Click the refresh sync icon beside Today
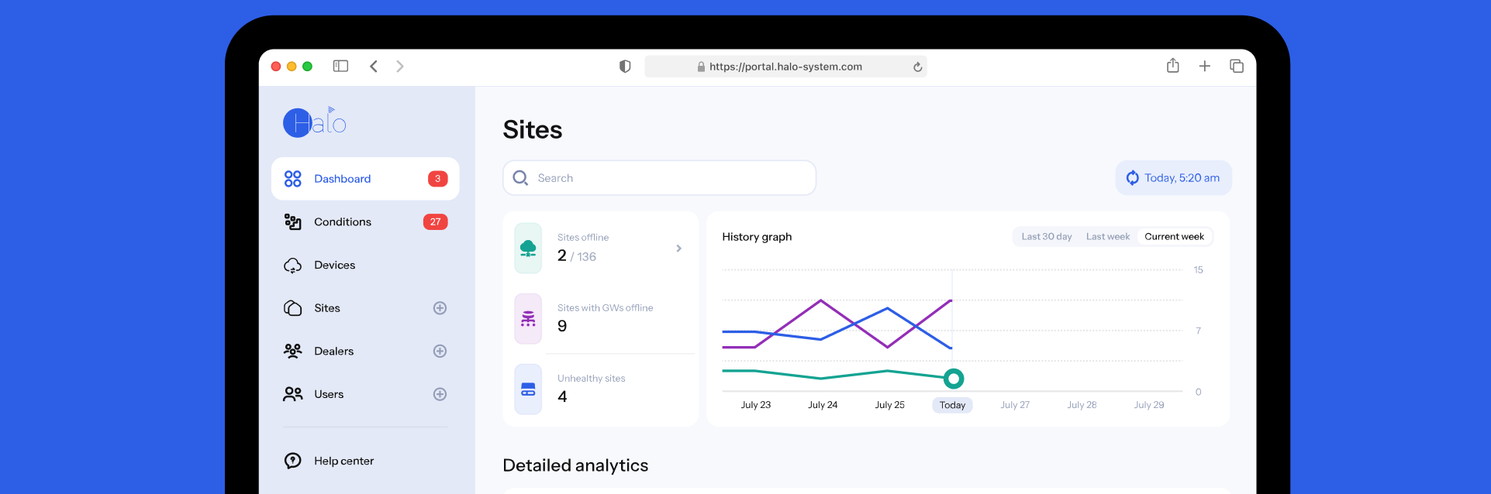The height and width of the screenshot is (494, 1491). click(1132, 178)
